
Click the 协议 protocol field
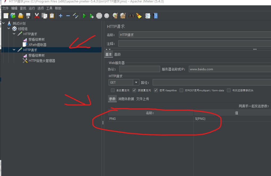[140, 69]
